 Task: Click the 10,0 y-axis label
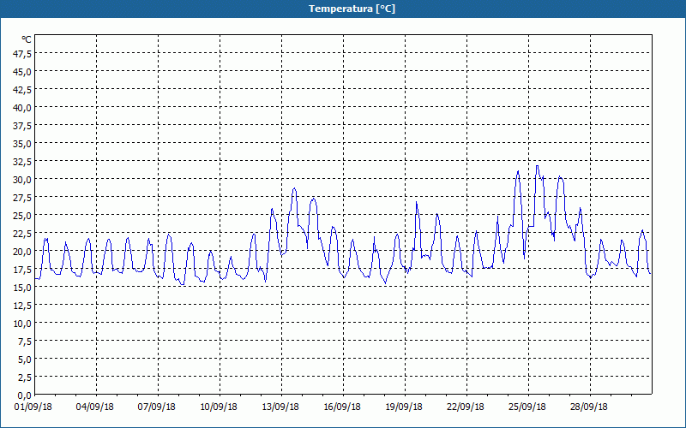click(x=22, y=324)
